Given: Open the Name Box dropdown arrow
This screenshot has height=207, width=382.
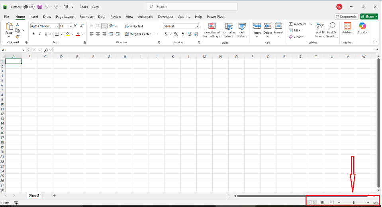Looking at the screenshot, I should (24, 50).
